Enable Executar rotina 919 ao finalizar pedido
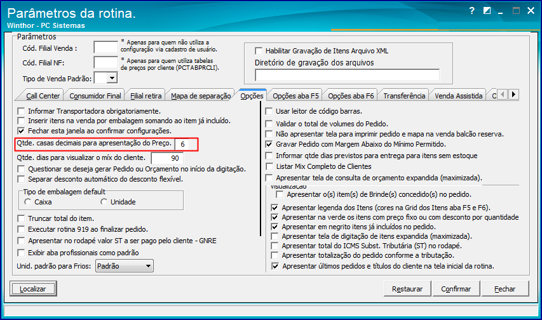542x320 pixels. click(22, 229)
